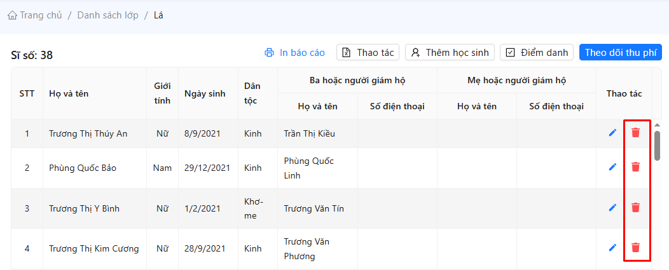Click the Họ và tên column header
This screenshot has width=669, height=270.
coord(69,93)
